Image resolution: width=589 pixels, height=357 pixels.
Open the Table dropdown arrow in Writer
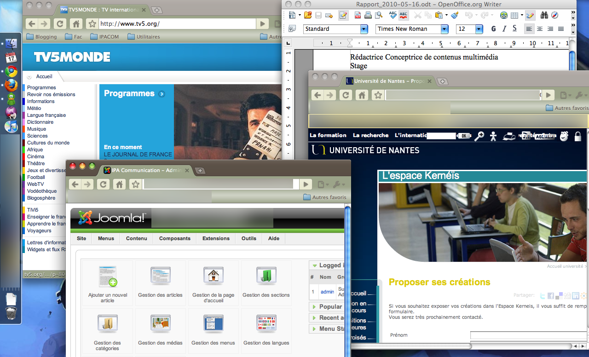pyautogui.click(x=522, y=15)
